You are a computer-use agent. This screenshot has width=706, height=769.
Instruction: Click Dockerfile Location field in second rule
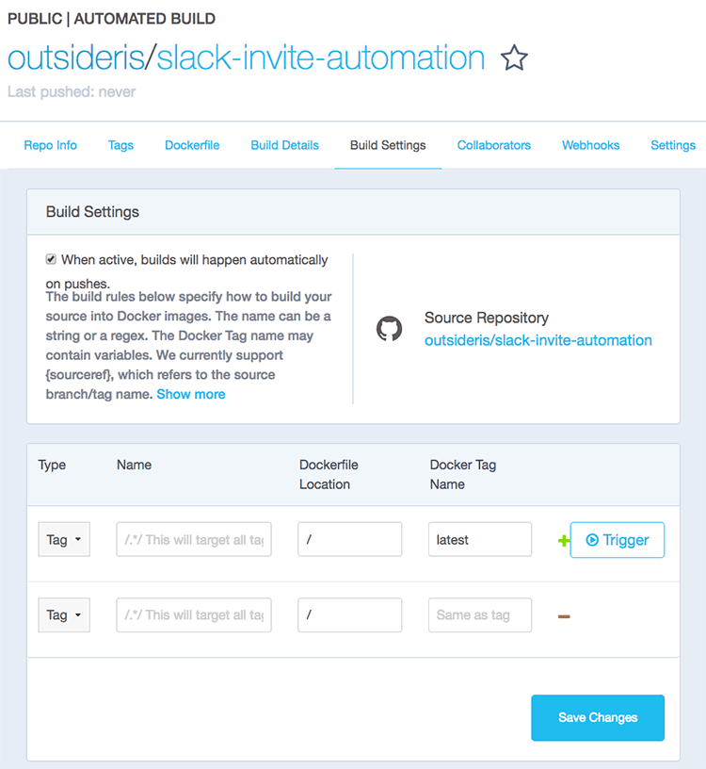coord(350,614)
